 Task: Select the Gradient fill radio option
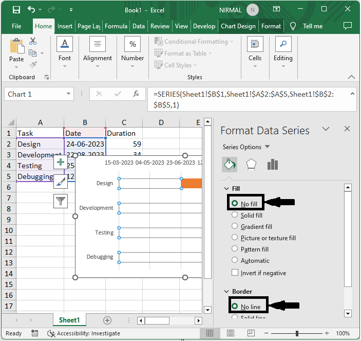coord(235,227)
